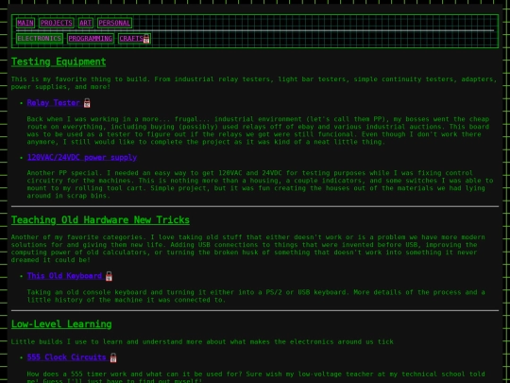
Task: Open the Relay Tester link
Action: coord(54,103)
